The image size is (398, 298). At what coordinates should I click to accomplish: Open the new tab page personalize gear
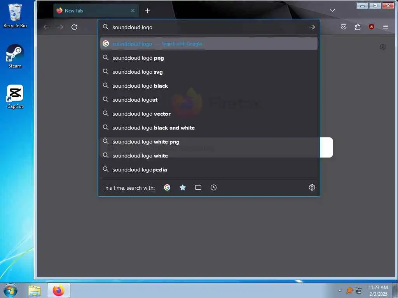pyautogui.click(x=382, y=47)
